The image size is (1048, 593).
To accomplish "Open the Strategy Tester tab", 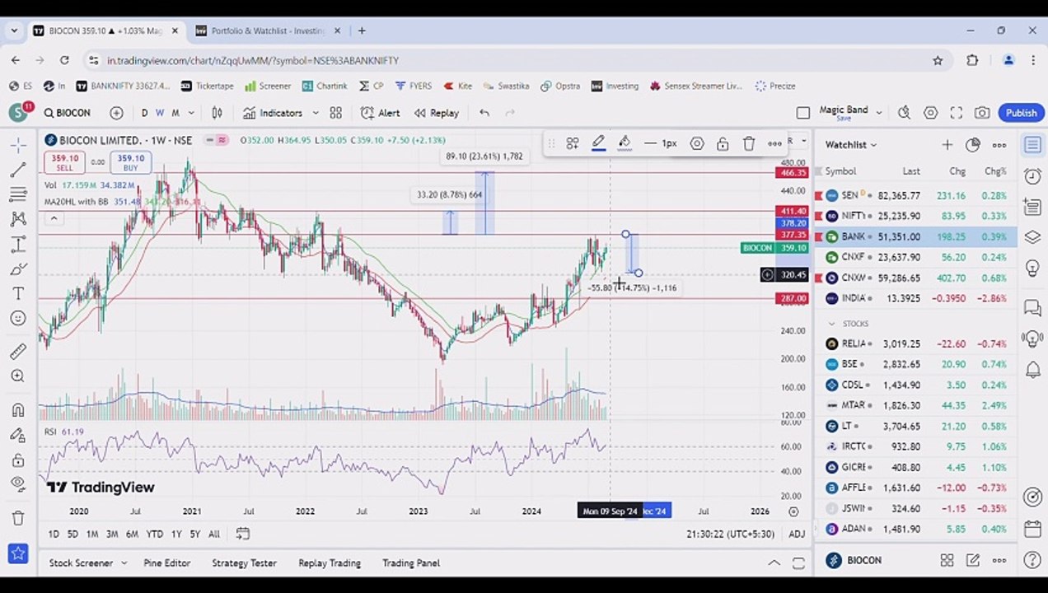I will (245, 563).
